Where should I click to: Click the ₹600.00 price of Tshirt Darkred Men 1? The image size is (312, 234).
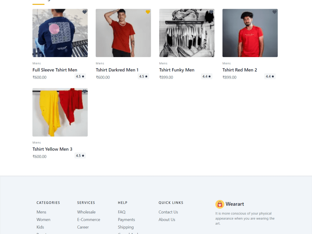click(103, 77)
